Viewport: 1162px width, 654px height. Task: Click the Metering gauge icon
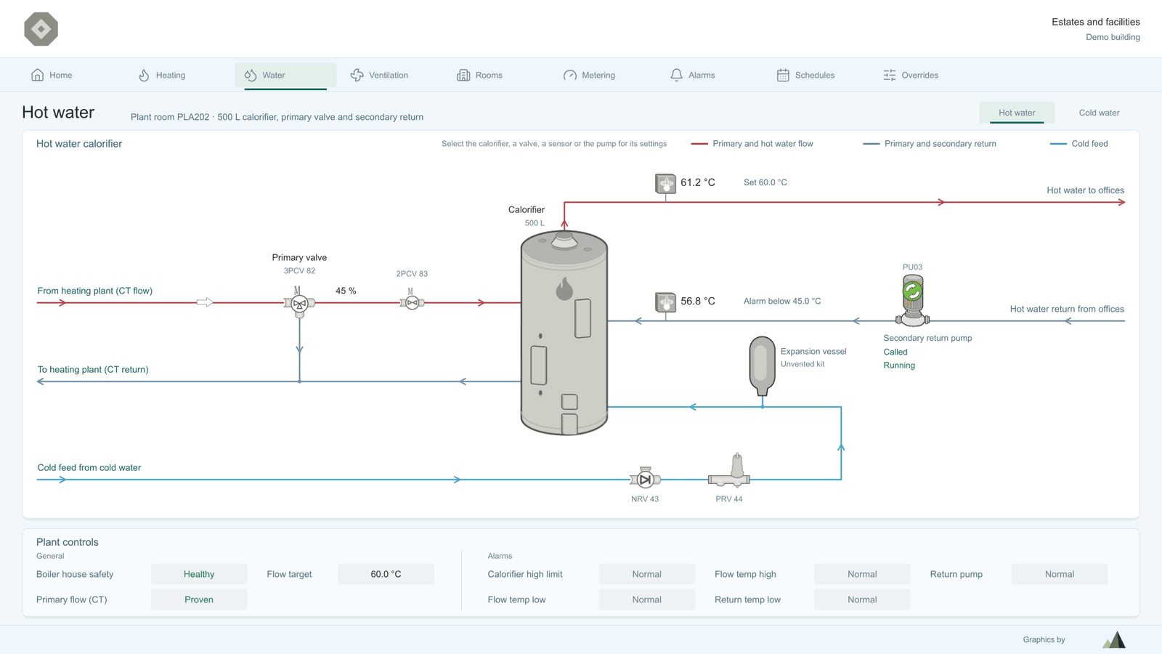(x=570, y=75)
